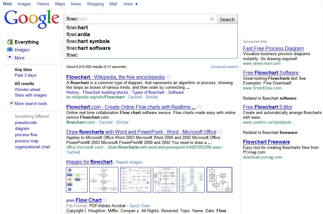Screen dimensions: 323x214
Task: Open 'Free Flowchart Software' sponsored link
Action: pos(271,73)
